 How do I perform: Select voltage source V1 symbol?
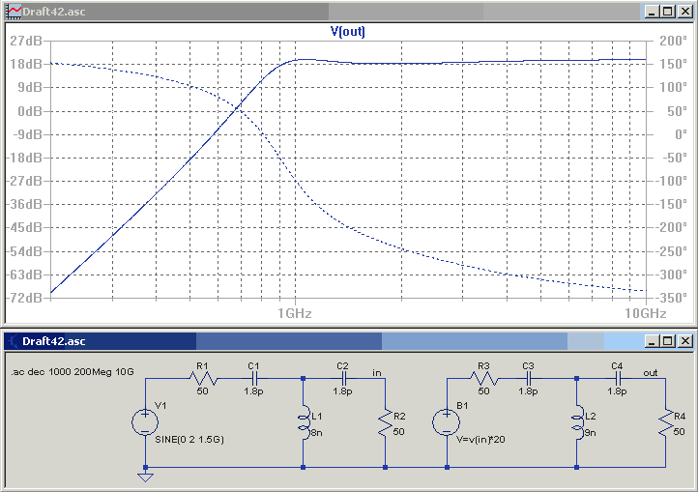click(145, 422)
